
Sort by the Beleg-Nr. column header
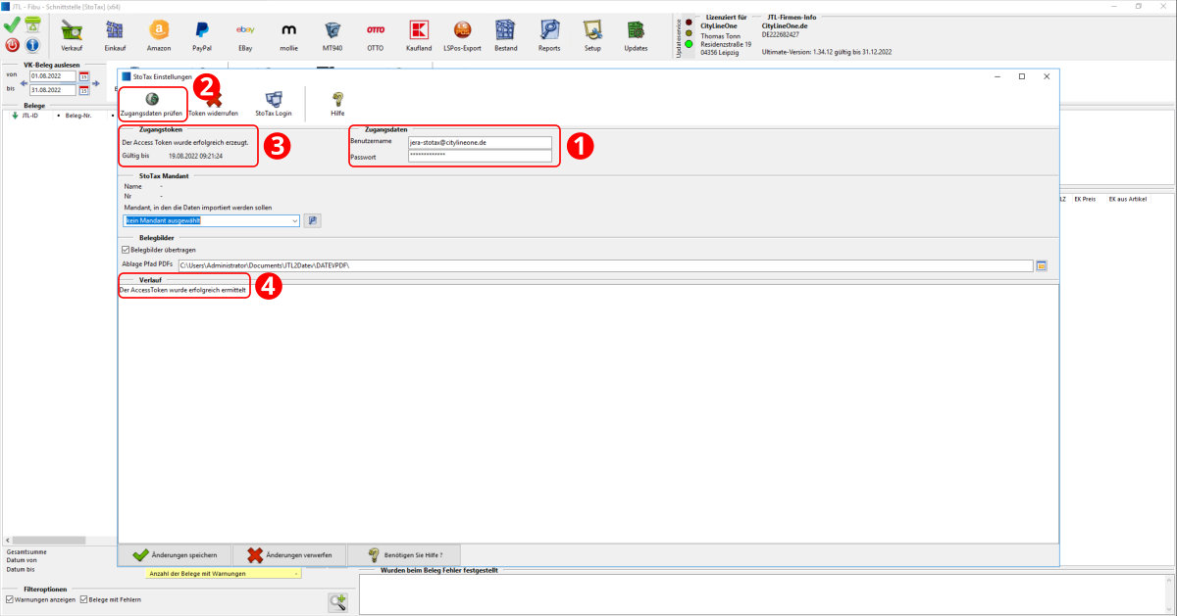78,116
